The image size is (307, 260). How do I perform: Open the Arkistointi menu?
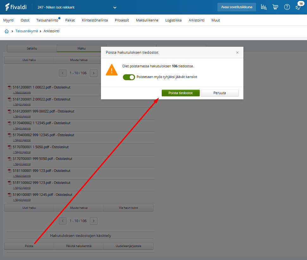pyautogui.click(x=196, y=20)
